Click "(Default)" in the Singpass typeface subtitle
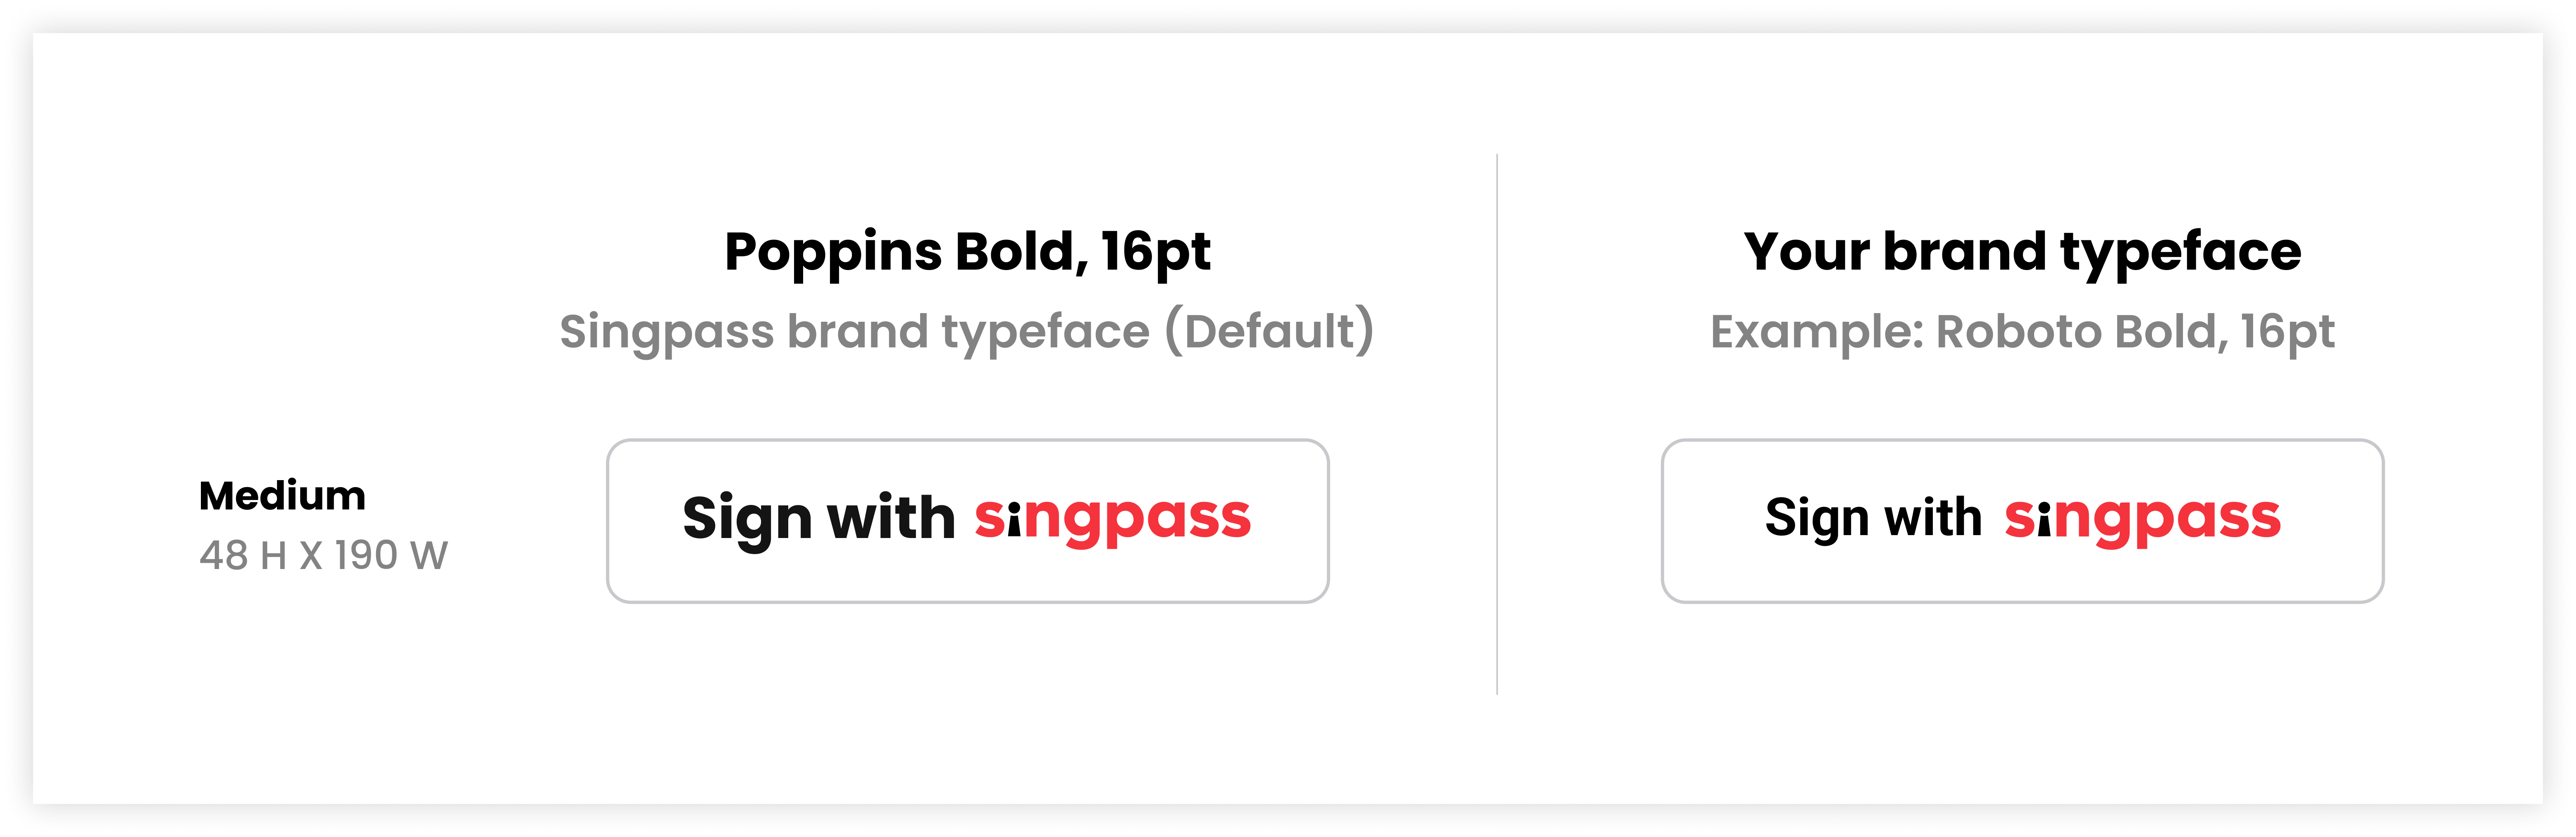2576x837 pixels. (x=1269, y=332)
